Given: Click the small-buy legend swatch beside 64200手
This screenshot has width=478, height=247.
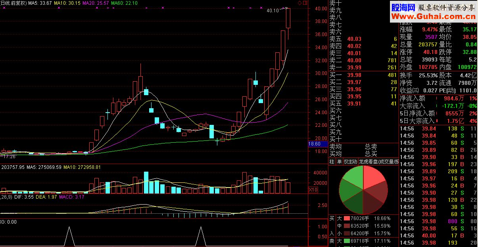Looking at the screenshot, I should tap(347, 234).
